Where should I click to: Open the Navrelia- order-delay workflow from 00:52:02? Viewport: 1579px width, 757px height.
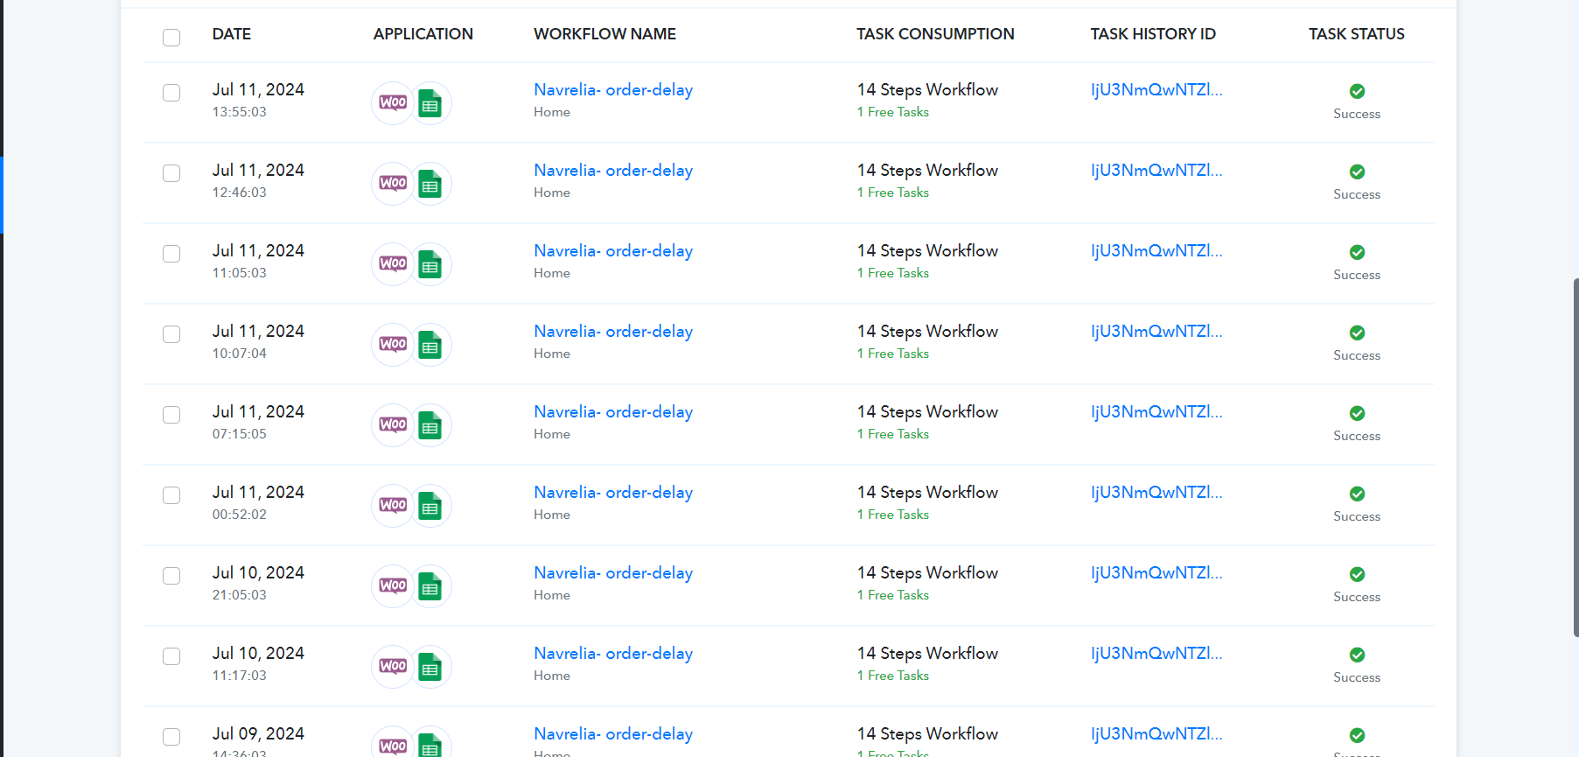pos(613,493)
